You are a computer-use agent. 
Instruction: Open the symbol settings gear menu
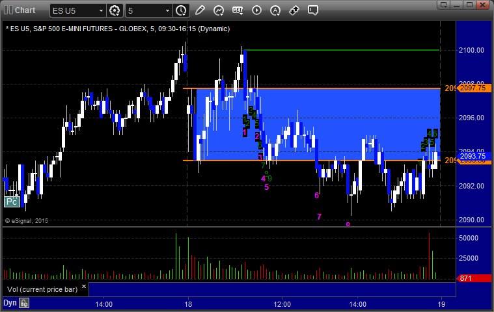115,10
